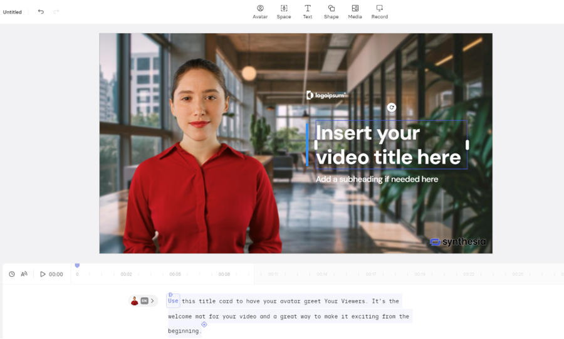564x339 pixels.
Task: Undo the last action
Action: click(x=41, y=12)
